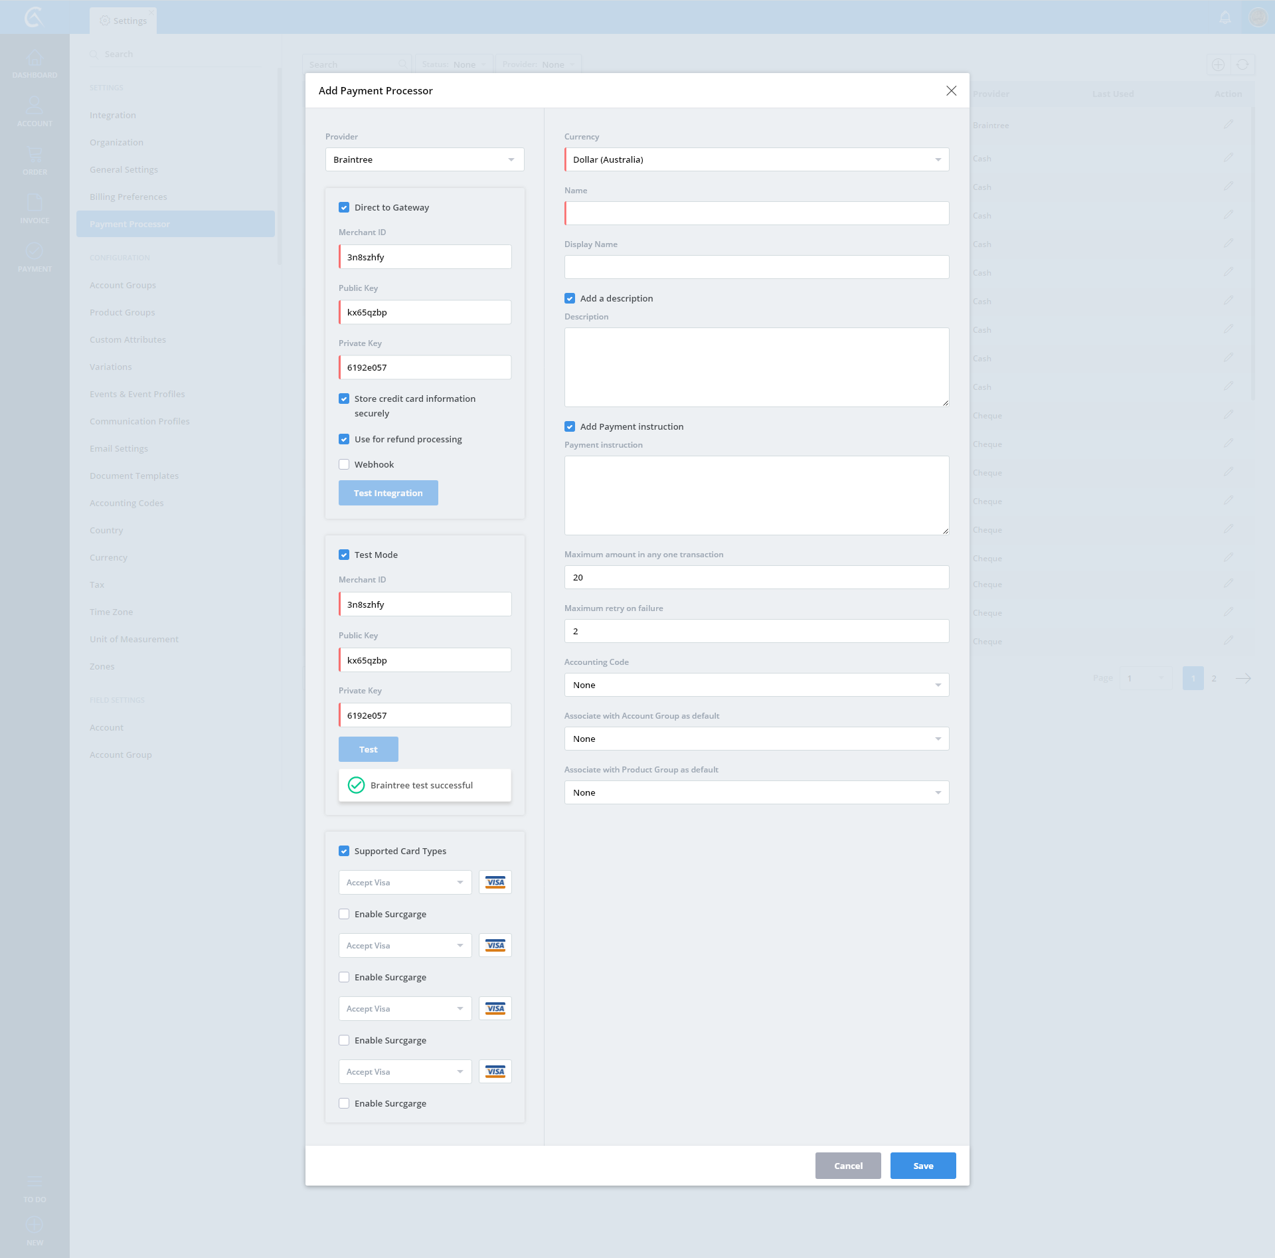Click the Test Integration button

click(388, 493)
